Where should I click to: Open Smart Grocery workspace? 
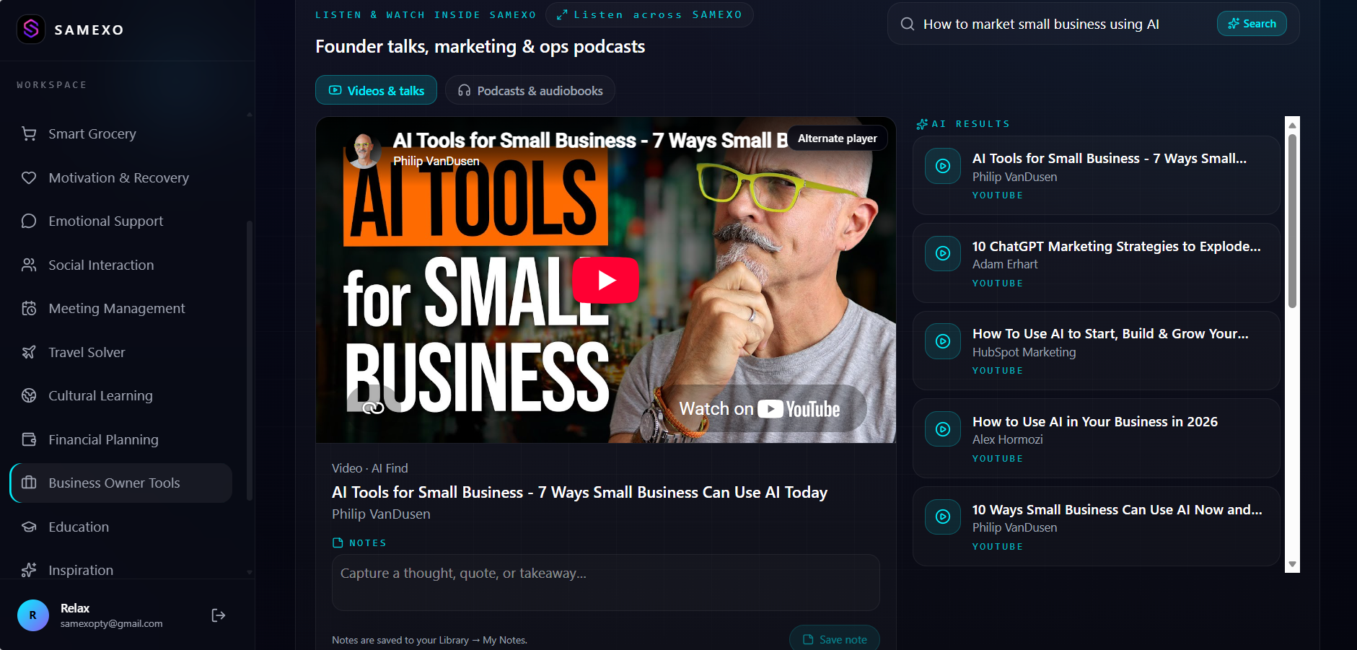(121, 134)
